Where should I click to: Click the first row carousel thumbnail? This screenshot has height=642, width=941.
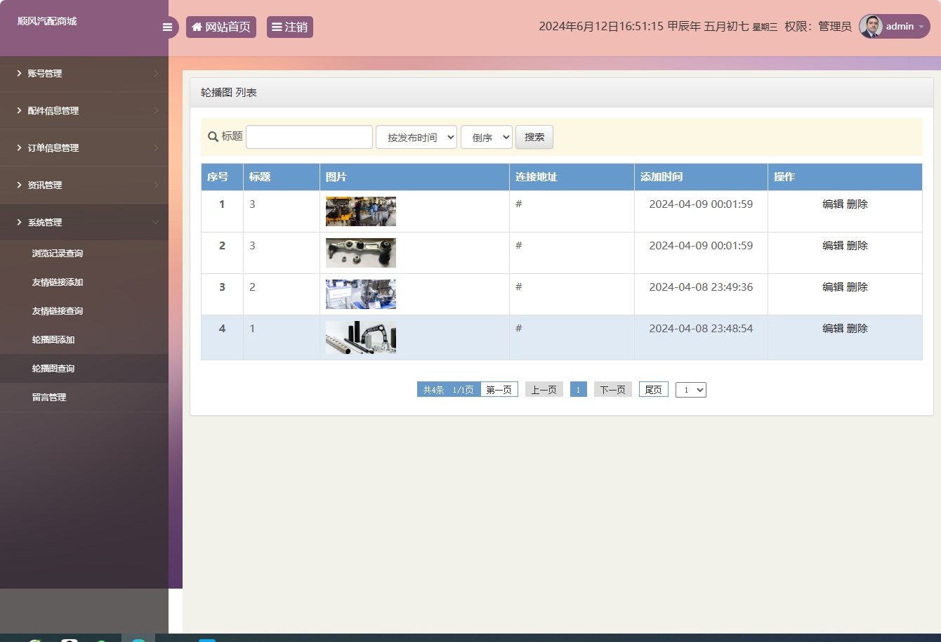pos(361,211)
